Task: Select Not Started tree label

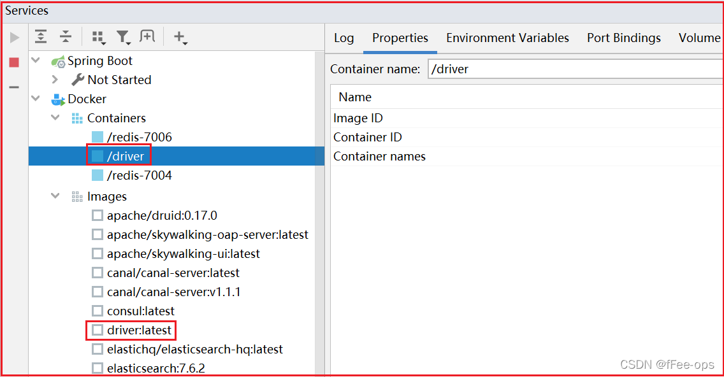Action: tap(120, 80)
